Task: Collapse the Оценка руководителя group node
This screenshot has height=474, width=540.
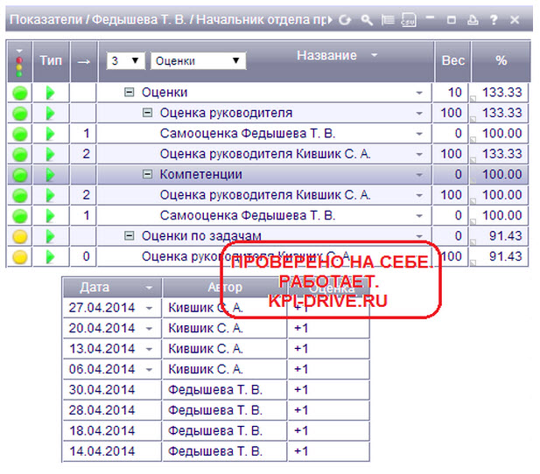Action: (x=147, y=113)
